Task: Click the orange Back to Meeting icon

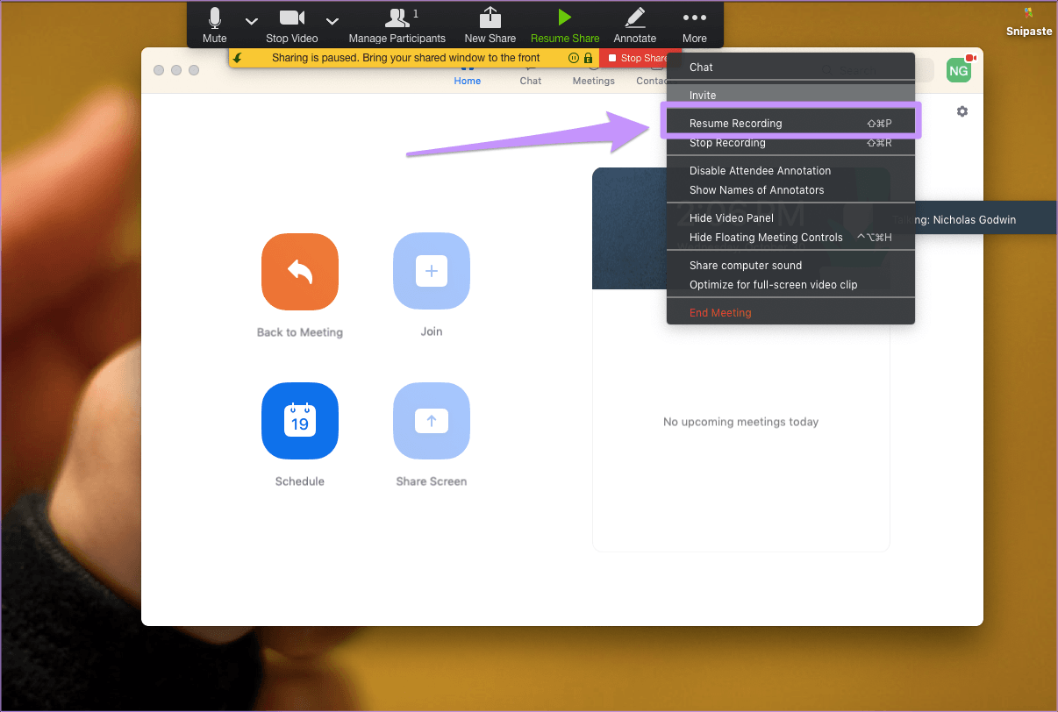Action: [300, 271]
